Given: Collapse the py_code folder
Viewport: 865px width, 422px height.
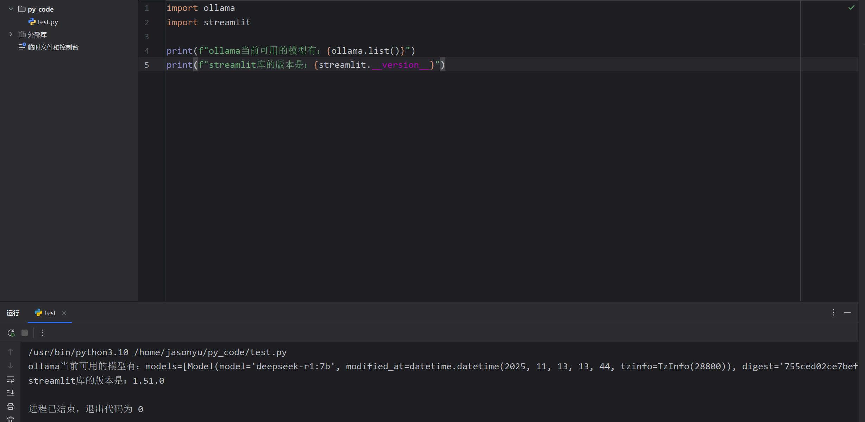Looking at the screenshot, I should 11,9.
